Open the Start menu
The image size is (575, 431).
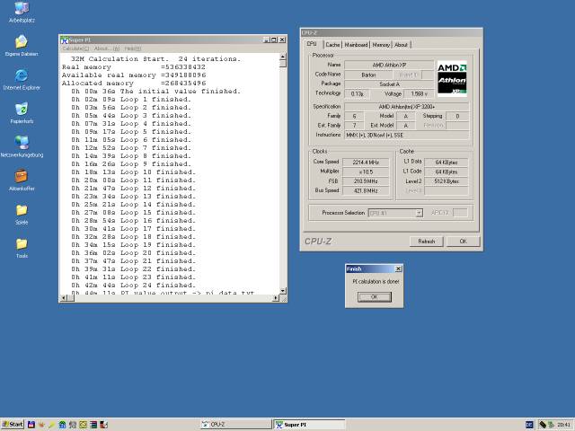(x=13, y=425)
